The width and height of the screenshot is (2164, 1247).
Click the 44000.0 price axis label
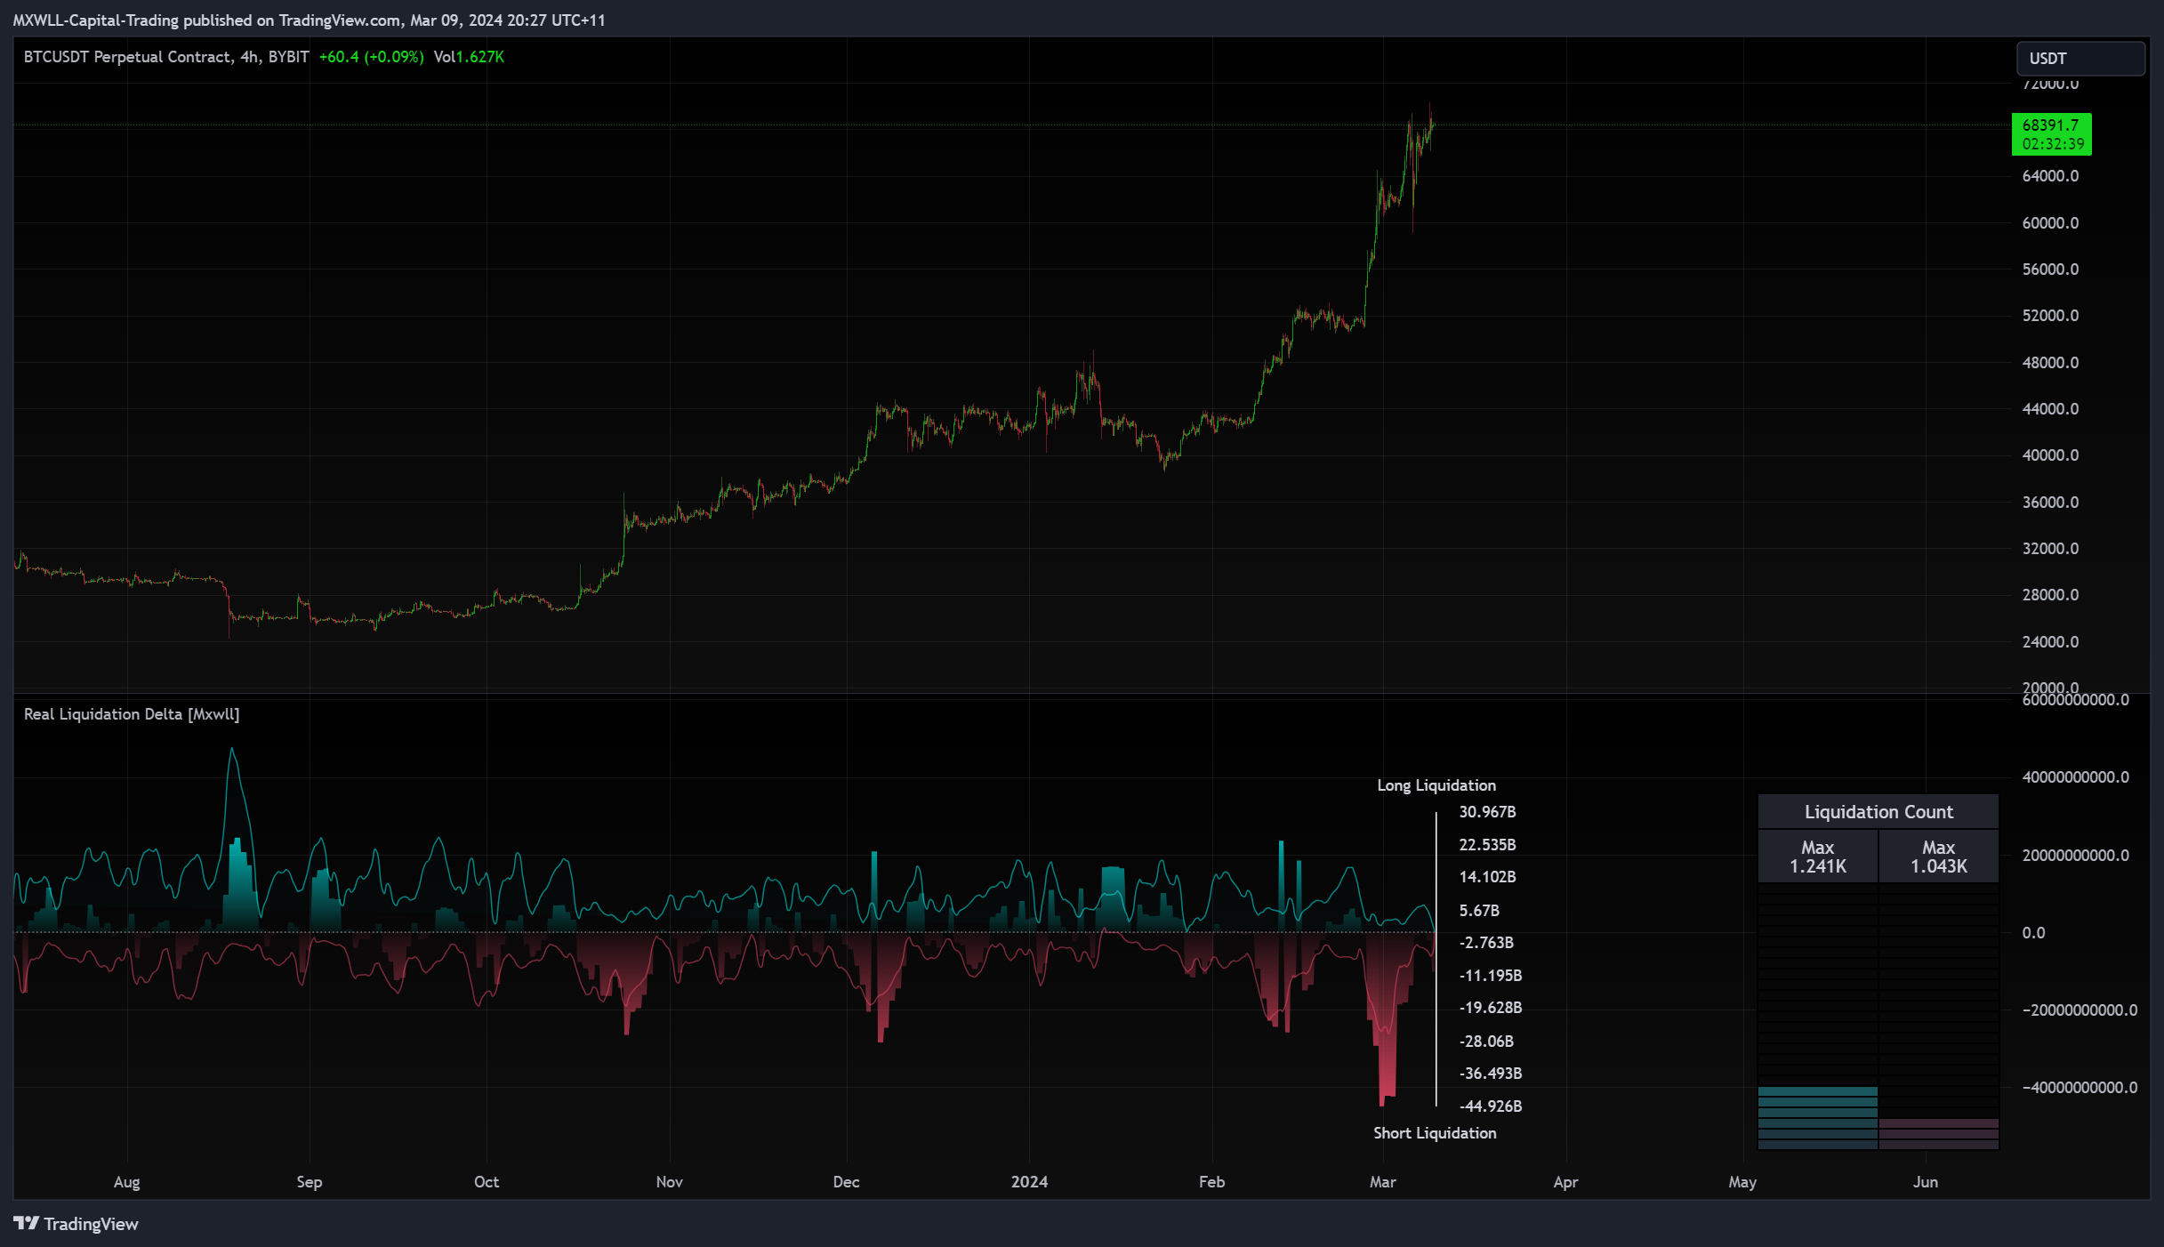point(2050,409)
